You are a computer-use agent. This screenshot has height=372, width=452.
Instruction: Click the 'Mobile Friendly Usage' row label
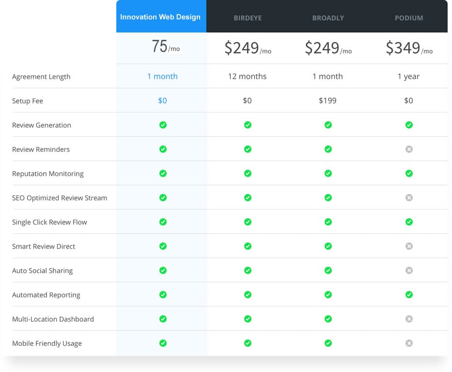47,343
